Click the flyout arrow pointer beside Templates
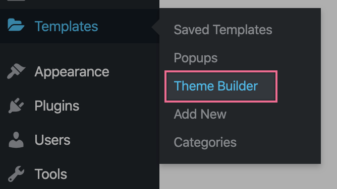 (155, 27)
